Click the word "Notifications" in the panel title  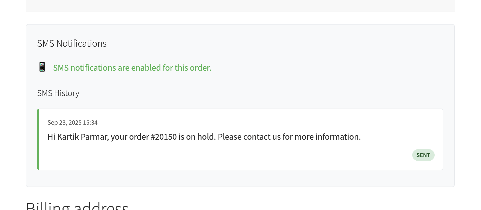click(81, 44)
